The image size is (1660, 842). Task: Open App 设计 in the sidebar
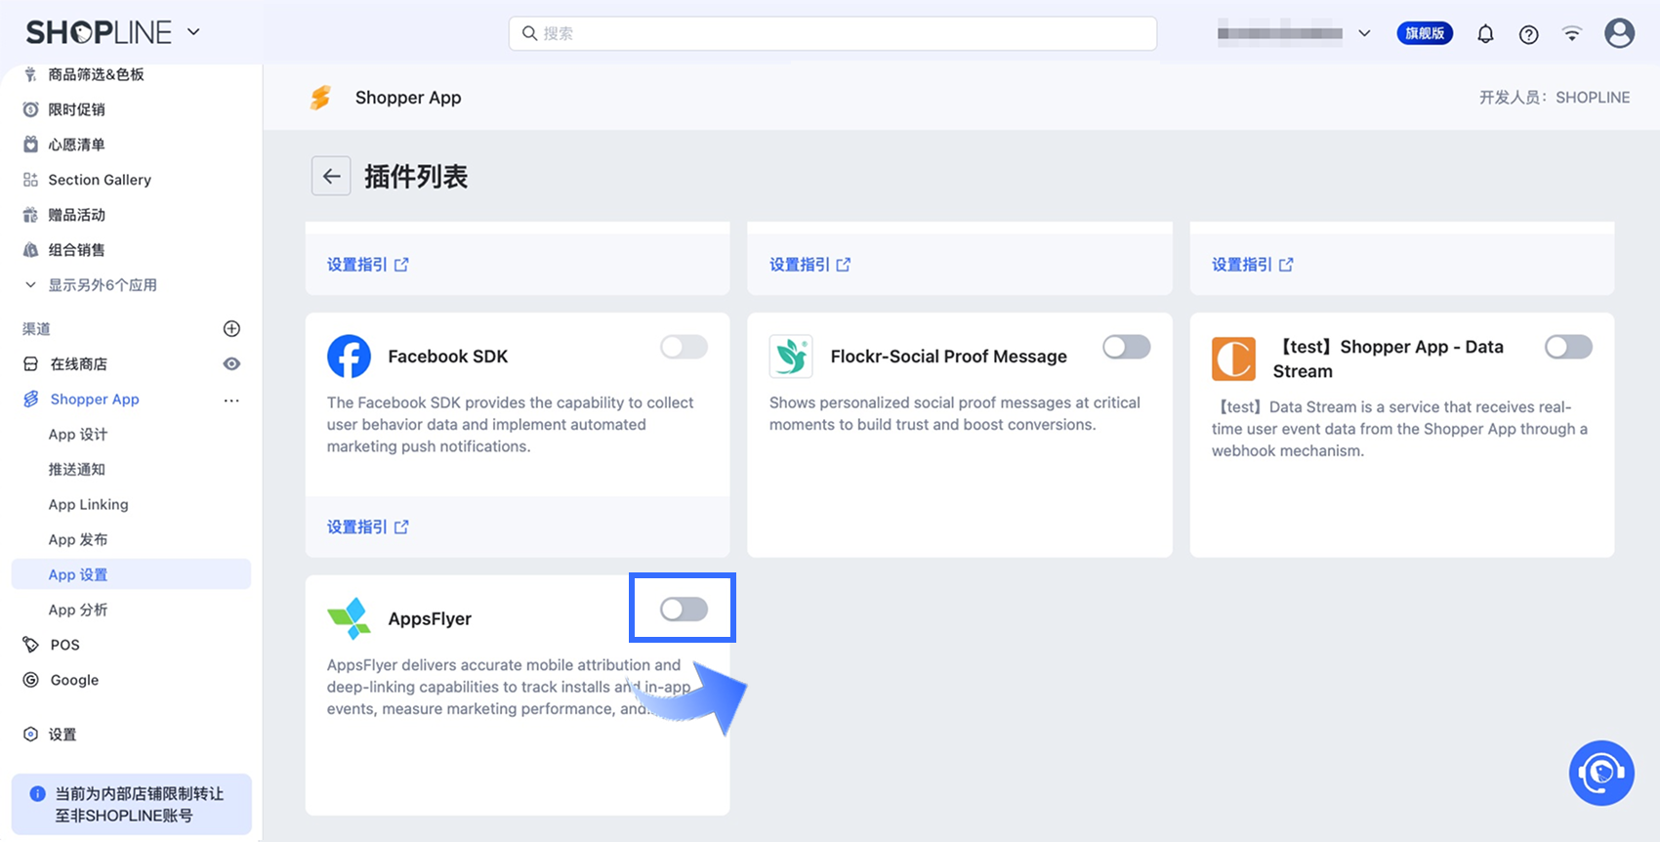[x=78, y=435]
